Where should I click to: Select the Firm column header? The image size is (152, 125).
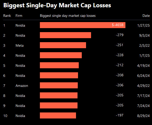tap(19, 16)
